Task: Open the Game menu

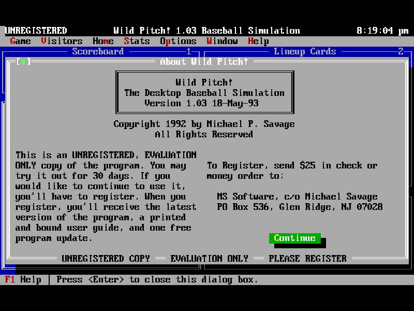Action: [x=21, y=41]
